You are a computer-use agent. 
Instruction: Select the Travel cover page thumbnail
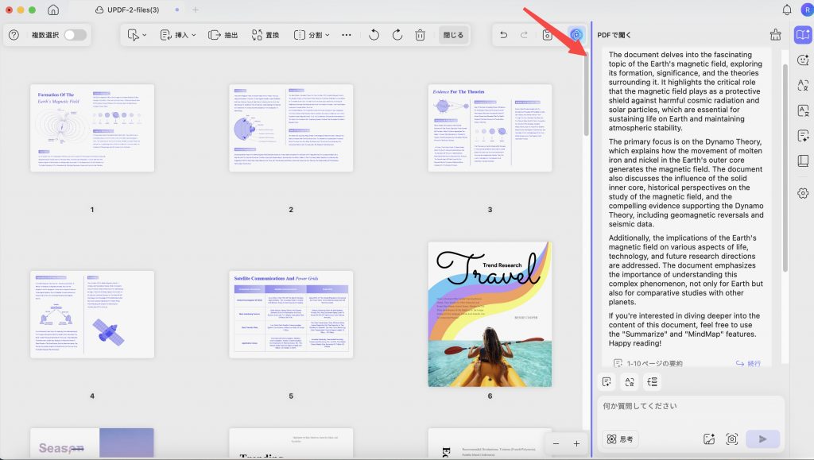[x=490, y=314]
